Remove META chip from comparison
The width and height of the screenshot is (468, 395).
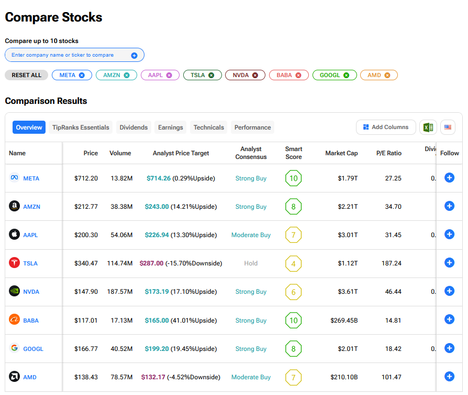[x=82, y=76]
